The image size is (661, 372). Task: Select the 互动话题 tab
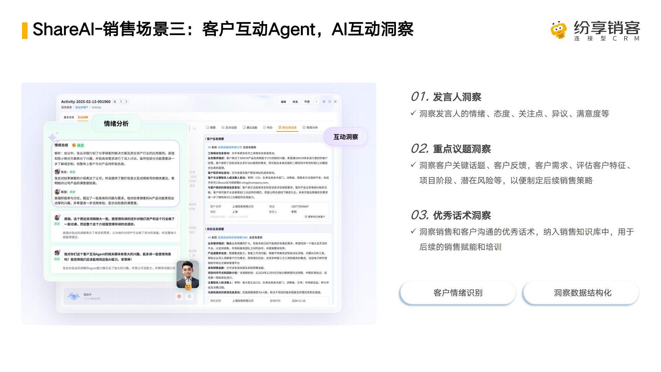click(x=229, y=127)
